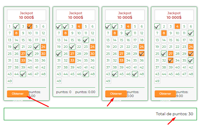Select number 40 on third ticket

[x=128, y=67]
